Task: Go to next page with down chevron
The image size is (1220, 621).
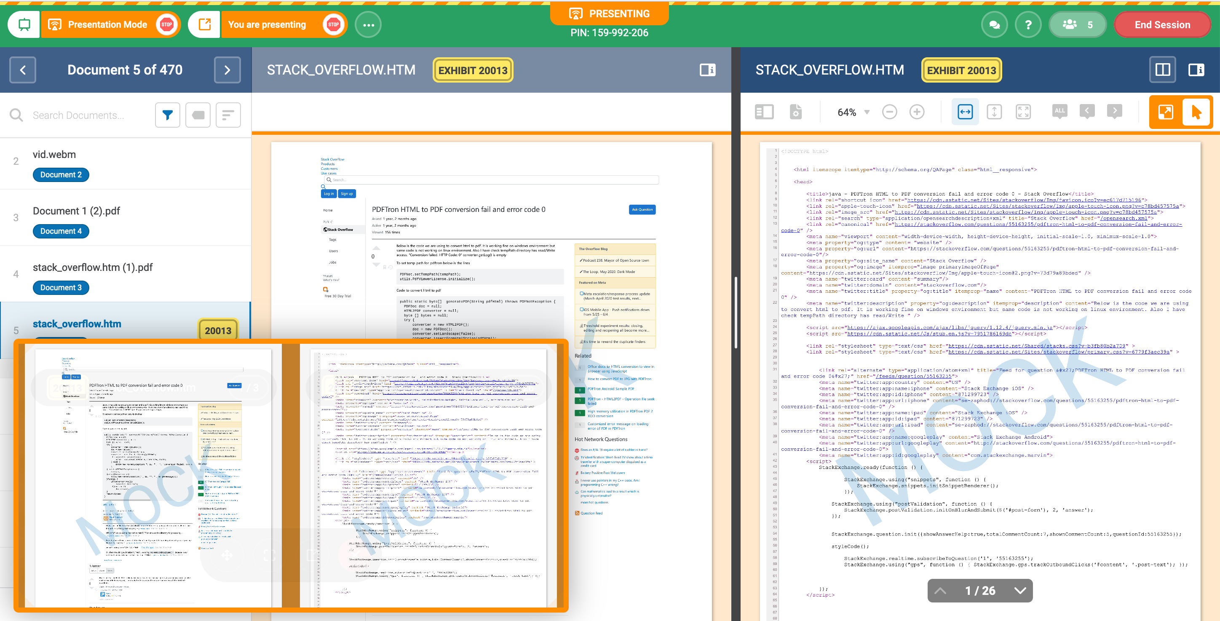Action: point(1020,591)
